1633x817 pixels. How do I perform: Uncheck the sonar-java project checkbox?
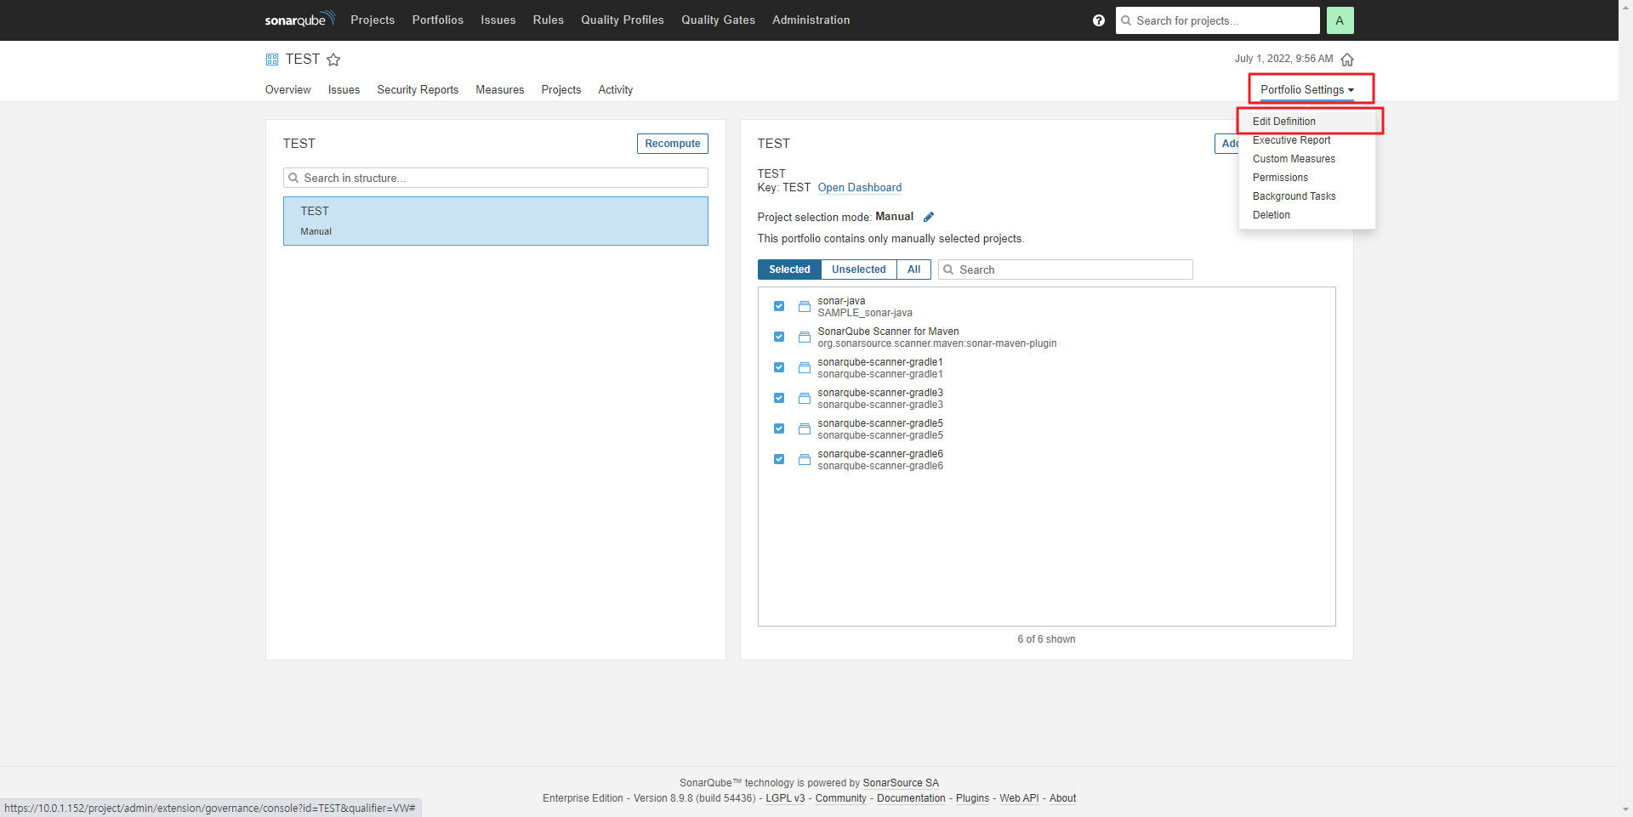tap(779, 306)
